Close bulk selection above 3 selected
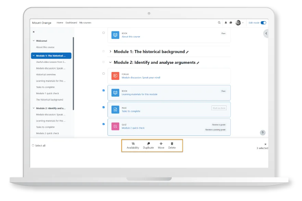Viewport: 302px width, 201px height. [x=265, y=144]
